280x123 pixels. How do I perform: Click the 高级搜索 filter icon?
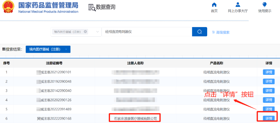pyautogui.click(x=213, y=32)
